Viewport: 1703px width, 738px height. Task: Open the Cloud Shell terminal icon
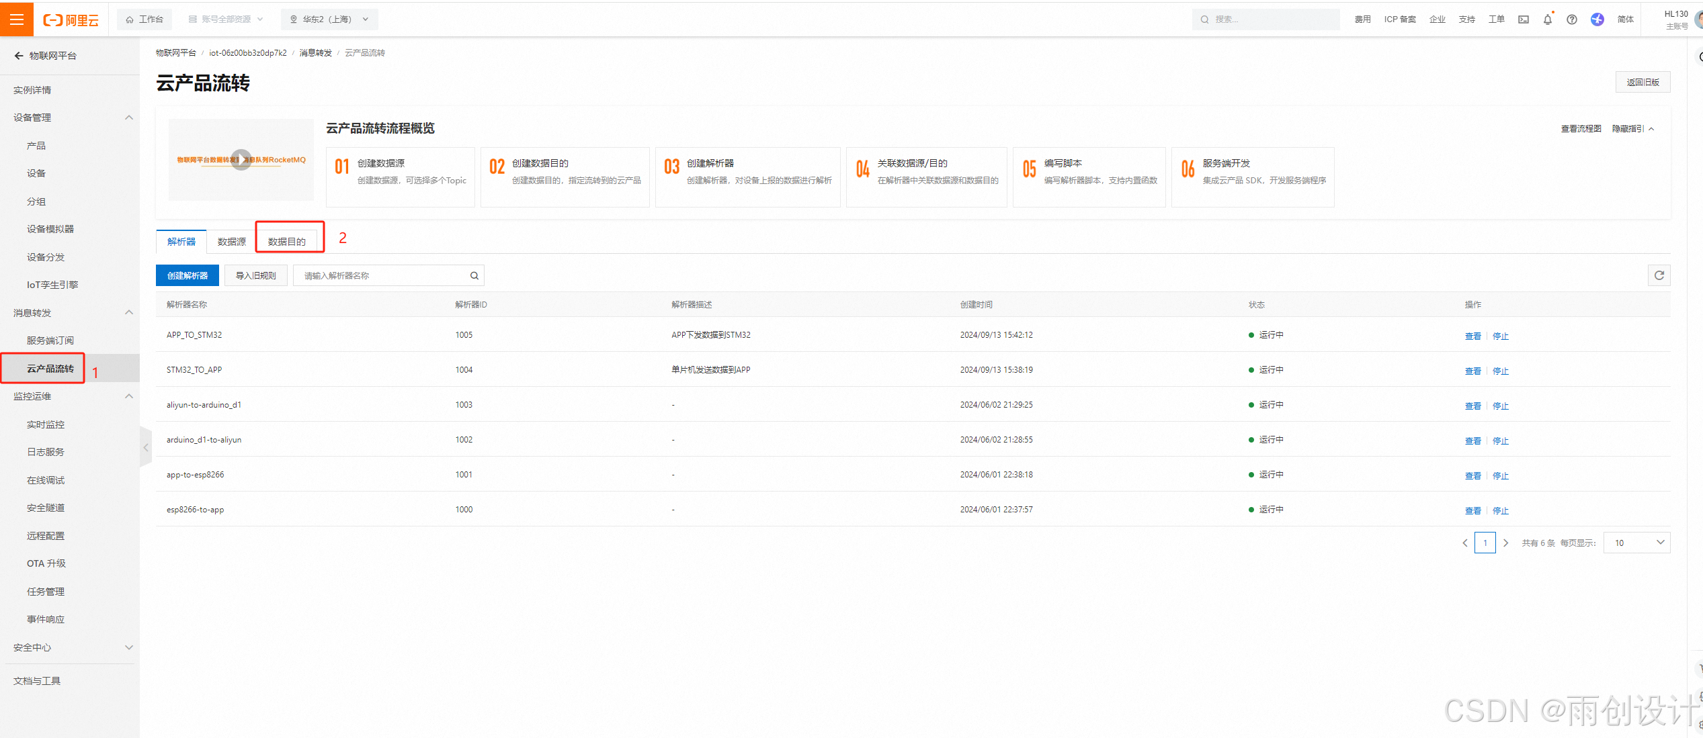1524,19
